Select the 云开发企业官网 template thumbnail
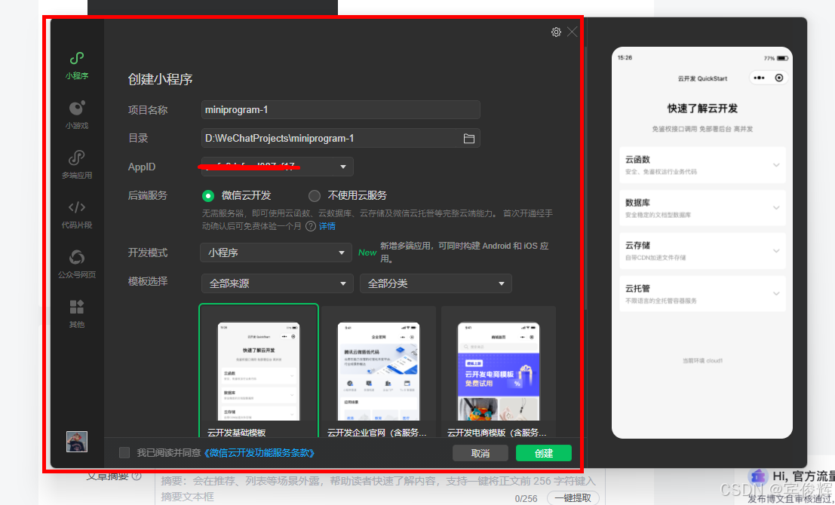This screenshot has width=835, height=505. [x=379, y=371]
